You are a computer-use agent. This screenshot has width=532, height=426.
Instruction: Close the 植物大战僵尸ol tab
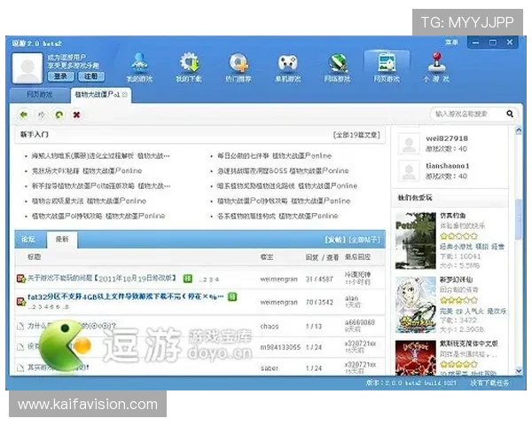click(x=125, y=95)
